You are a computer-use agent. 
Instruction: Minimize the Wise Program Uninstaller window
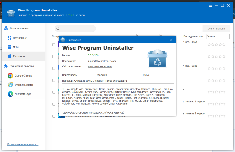pos(216,5)
